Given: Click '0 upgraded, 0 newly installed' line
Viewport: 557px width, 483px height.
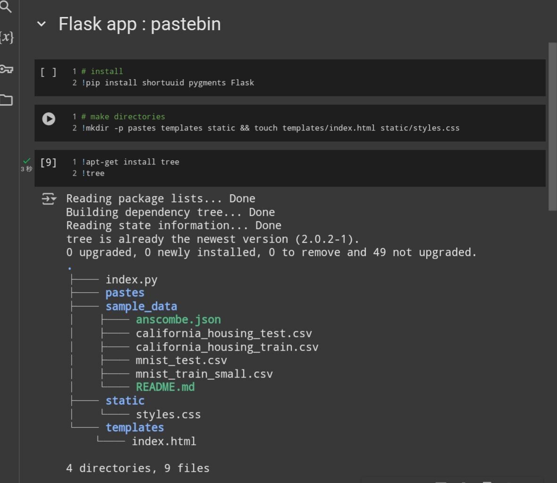Looking at the screenshot, I should pos(271,253).
